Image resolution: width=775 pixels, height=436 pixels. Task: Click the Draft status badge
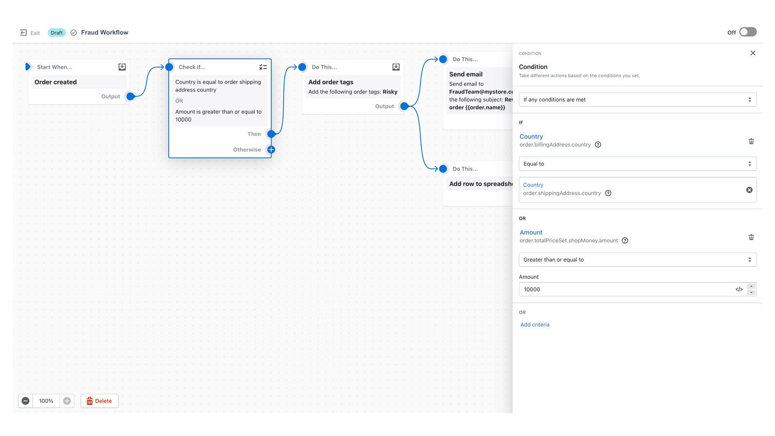(x=56, y=32)
